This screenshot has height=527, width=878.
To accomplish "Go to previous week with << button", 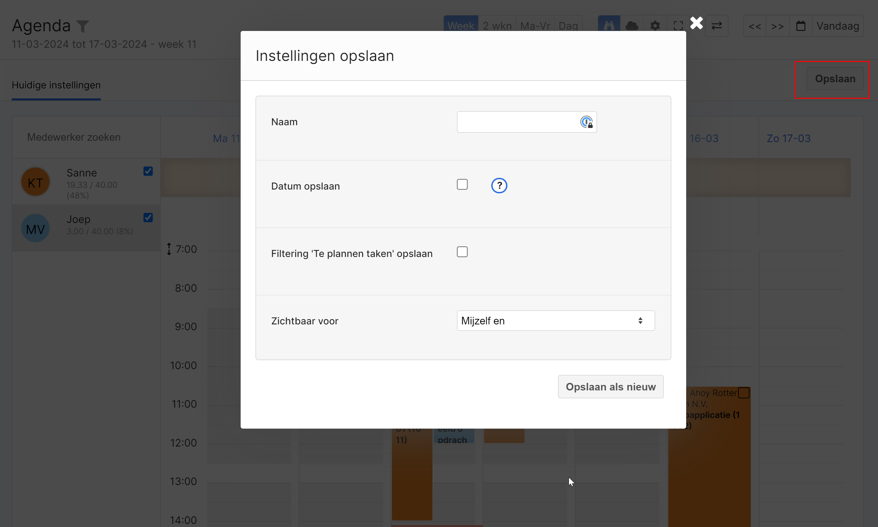I will coord(755,25).
